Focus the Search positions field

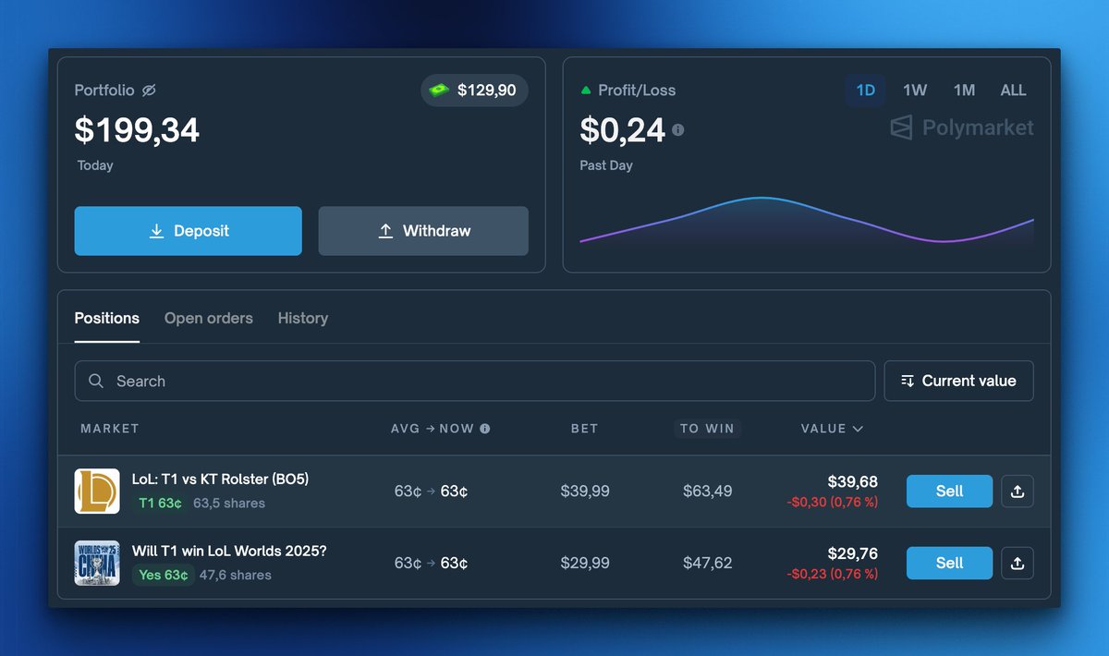(475, 381)
